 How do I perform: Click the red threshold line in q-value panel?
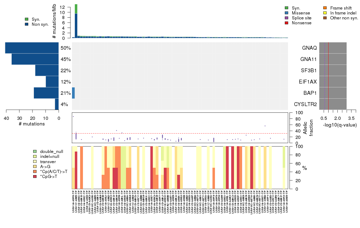tap(329, 76)
